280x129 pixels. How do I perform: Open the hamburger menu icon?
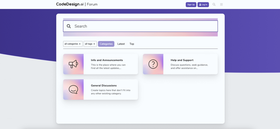[221, 4]
